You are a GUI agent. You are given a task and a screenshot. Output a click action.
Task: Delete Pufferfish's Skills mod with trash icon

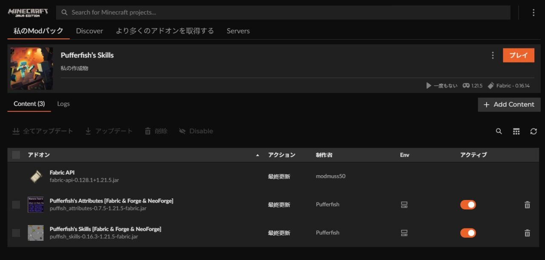527,233
